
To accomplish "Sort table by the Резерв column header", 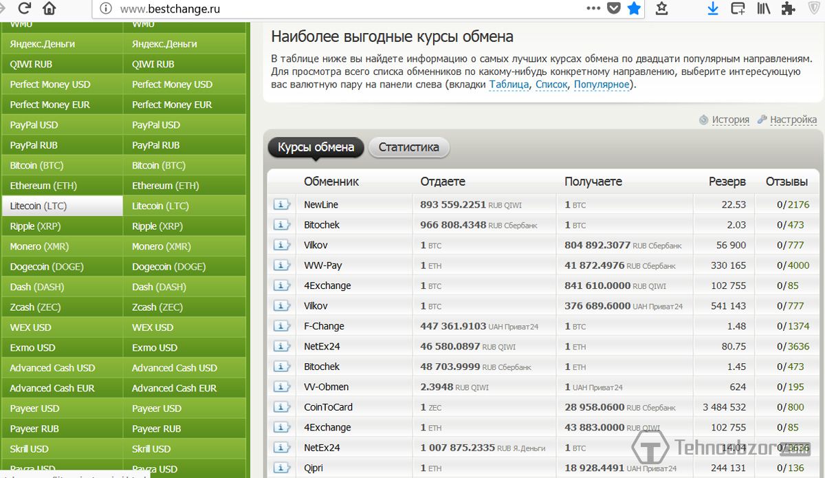I will point(727,182).
